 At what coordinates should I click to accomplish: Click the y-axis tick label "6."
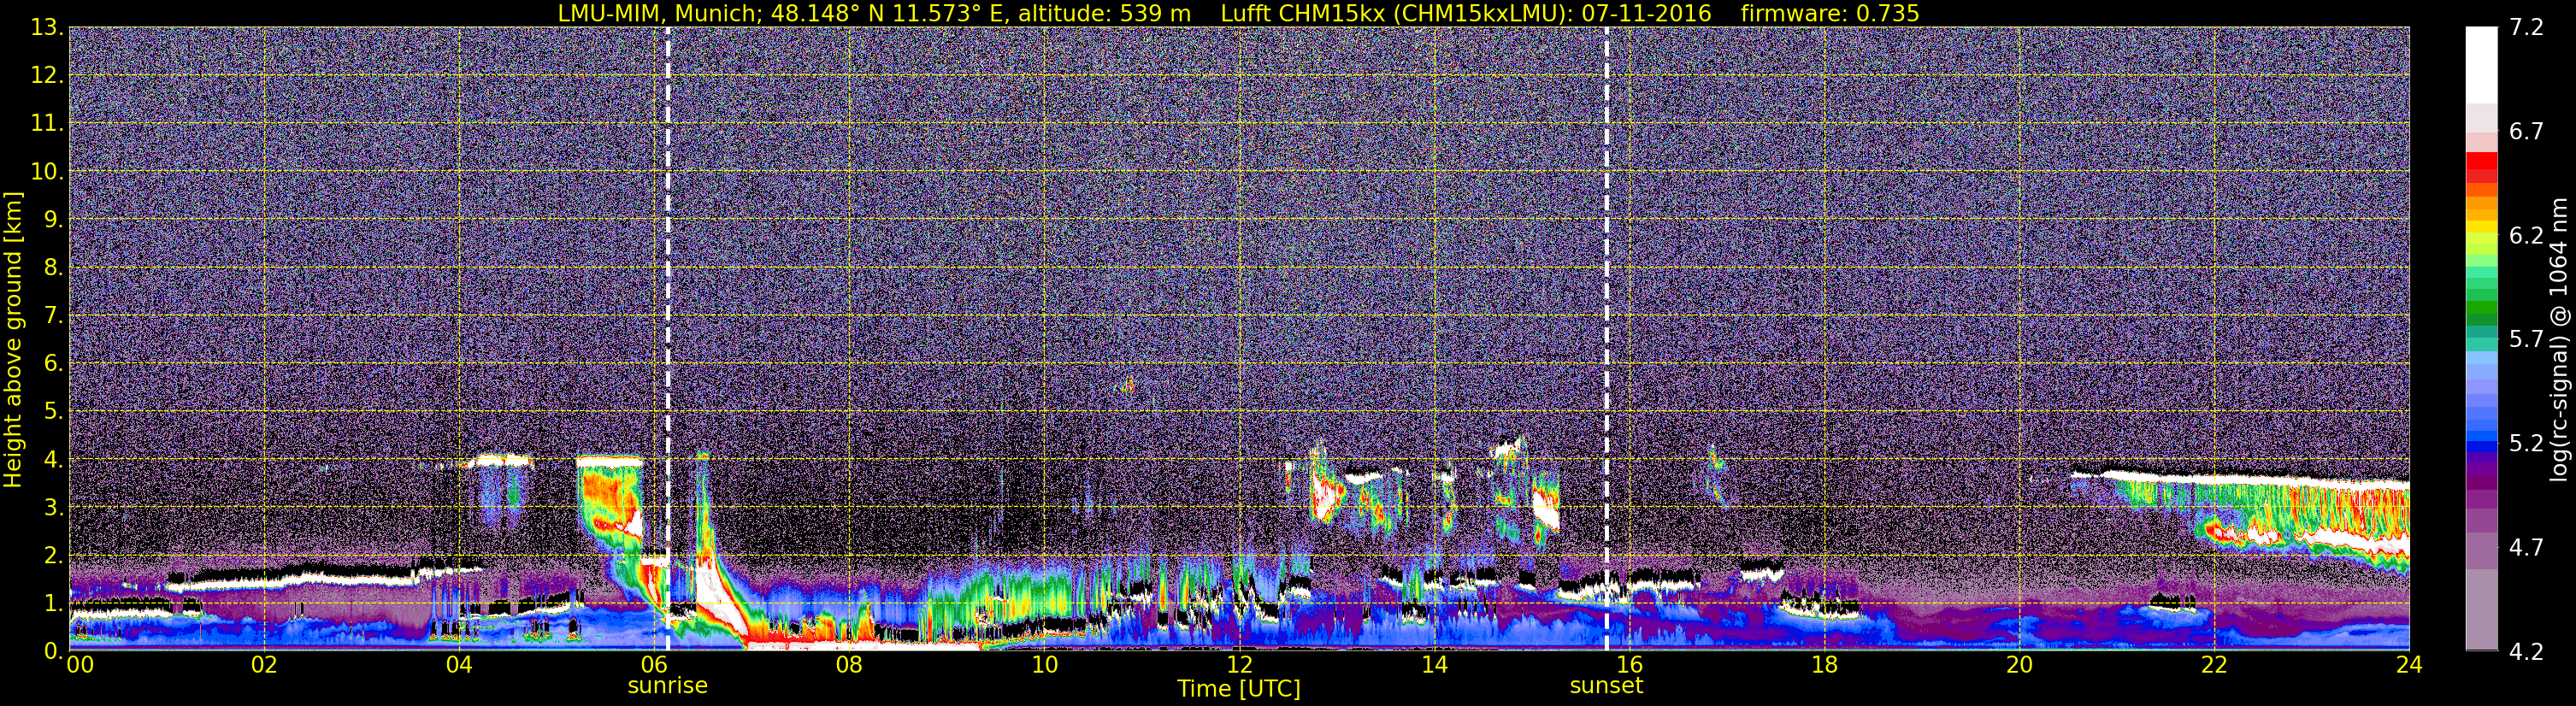(53, 364)
